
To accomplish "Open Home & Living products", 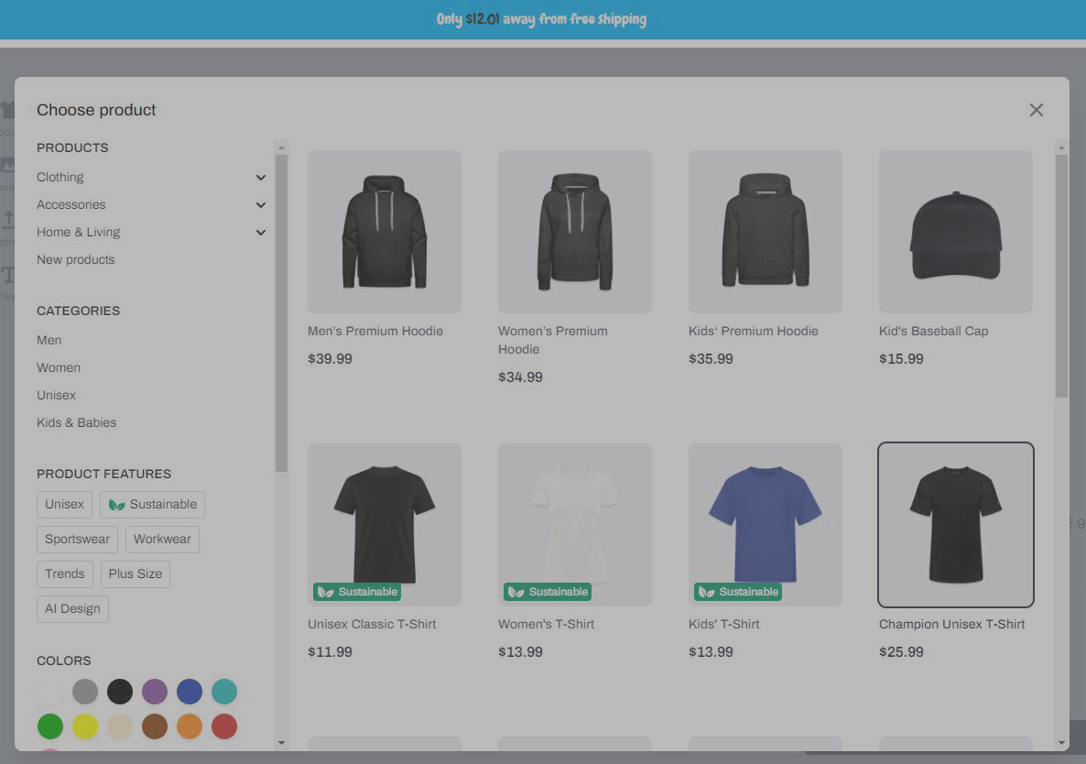I will (78, 232).
